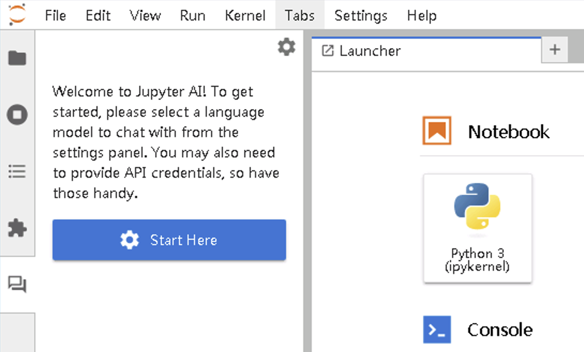
Task: Open the Help menu
Action: 422,16
